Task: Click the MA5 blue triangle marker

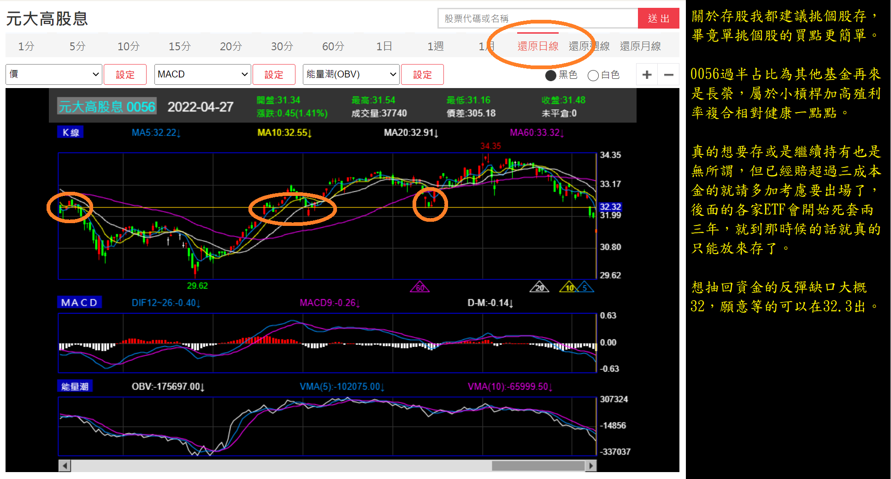Action: coord(585,287)
